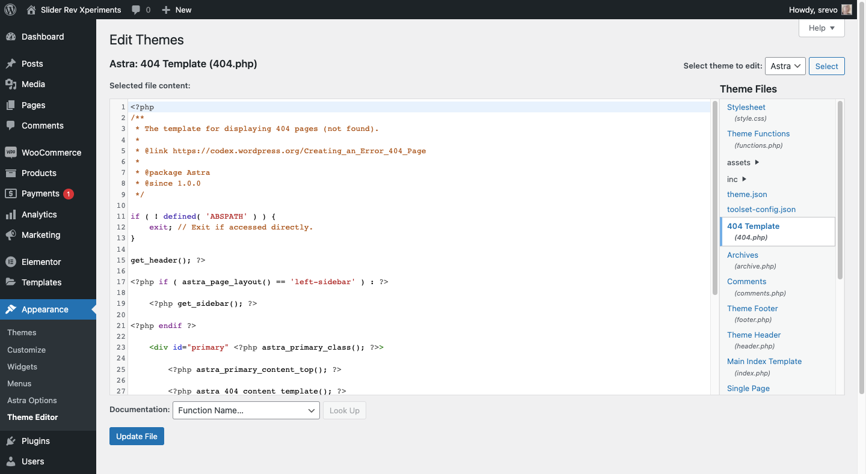Open the theme.json file link

[747, 194]
